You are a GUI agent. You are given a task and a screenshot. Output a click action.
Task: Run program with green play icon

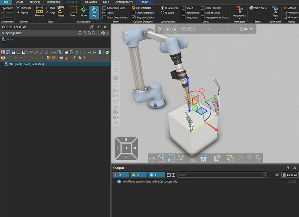tap(107, 52)
